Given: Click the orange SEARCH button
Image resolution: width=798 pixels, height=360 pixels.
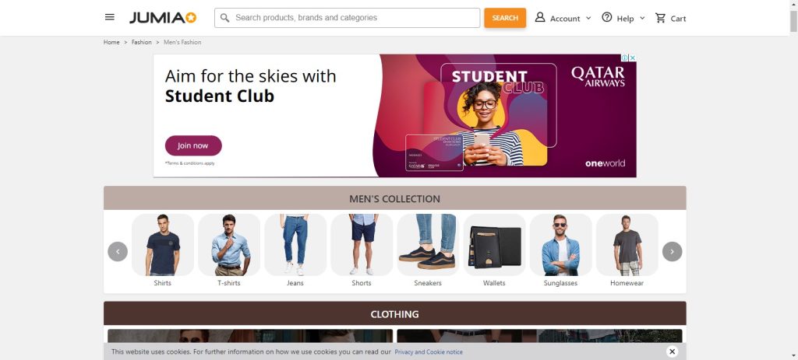Looking at the screenshot, I should (x=505, y=18).
